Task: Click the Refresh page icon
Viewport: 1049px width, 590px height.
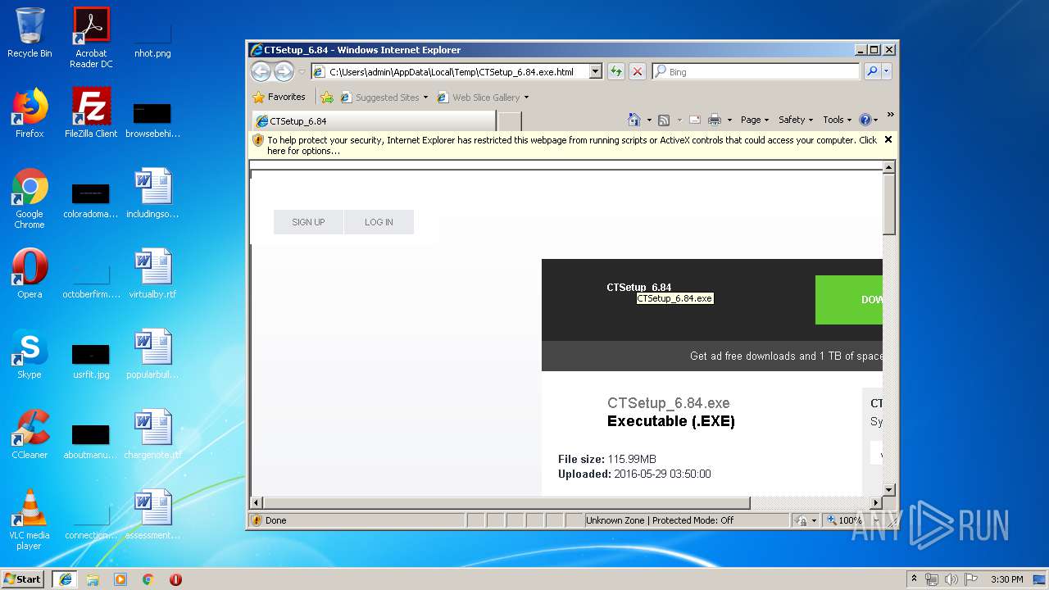Action: (615, 71)
